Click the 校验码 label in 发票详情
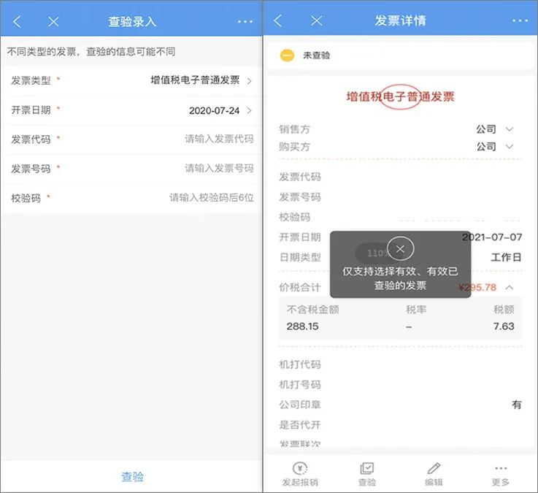538x493 pixels. [295, 217]
